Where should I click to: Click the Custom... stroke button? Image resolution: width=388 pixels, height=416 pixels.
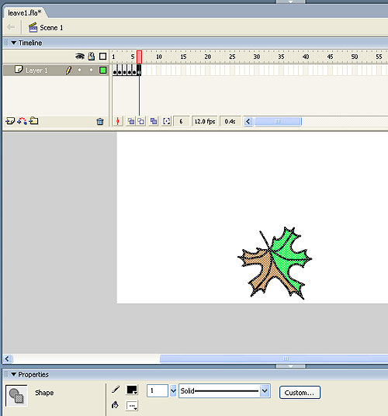tap(300, 393)
